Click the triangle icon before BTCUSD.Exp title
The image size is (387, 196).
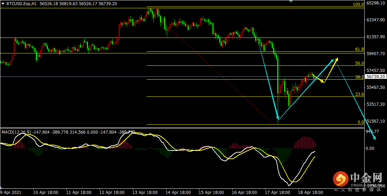[3, 4]
